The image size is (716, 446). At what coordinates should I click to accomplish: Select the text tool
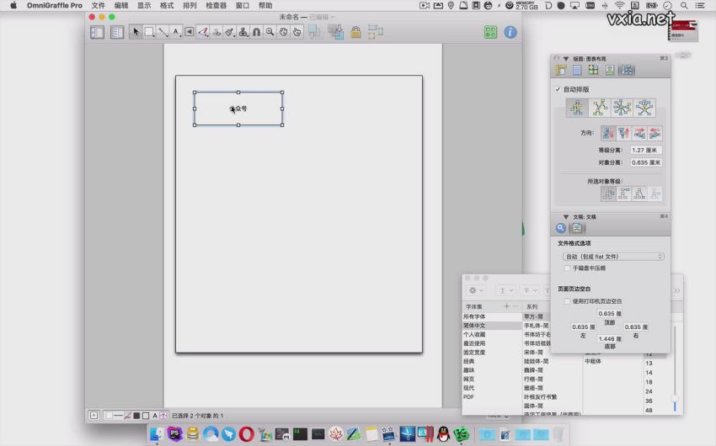[176, 32]
